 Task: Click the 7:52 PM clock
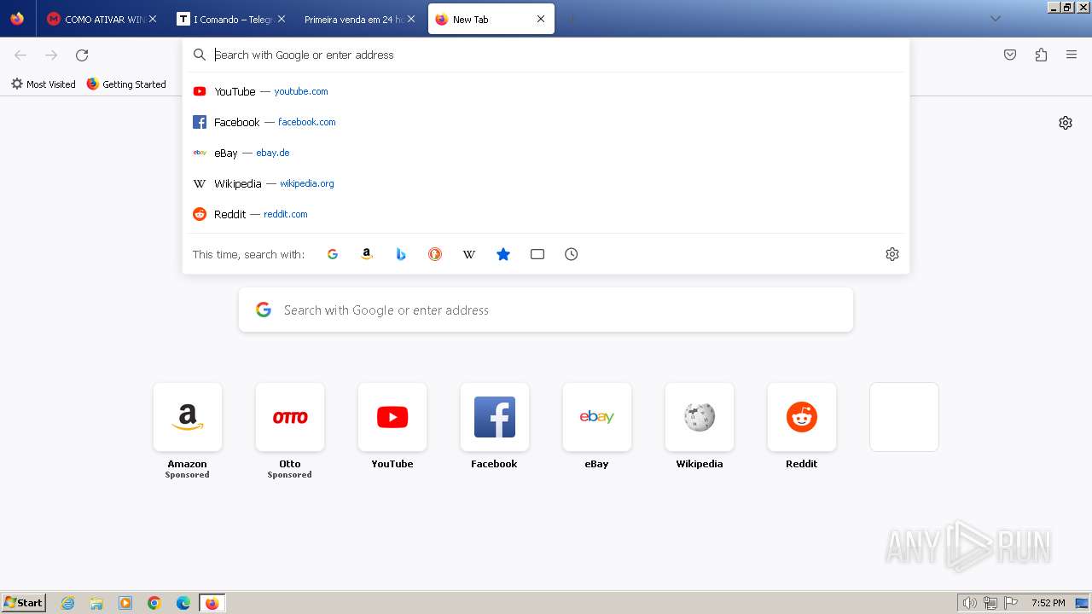[1048, 603]
